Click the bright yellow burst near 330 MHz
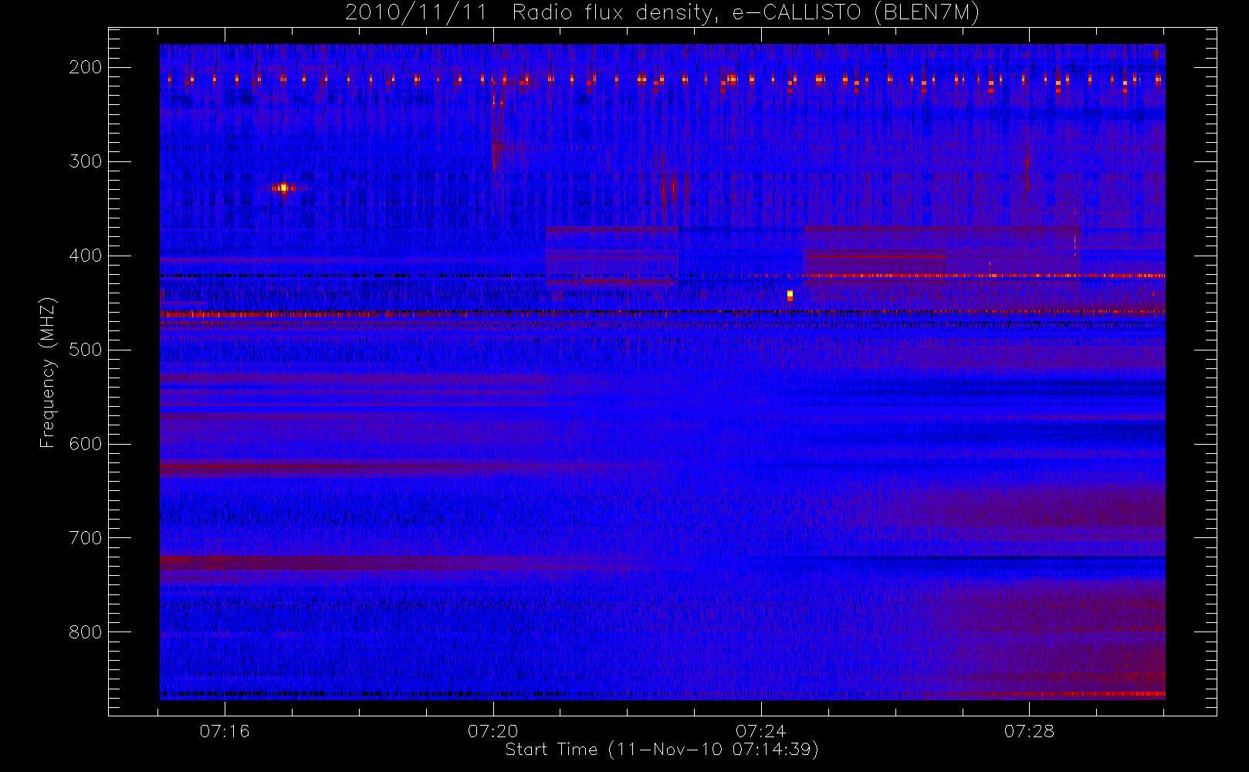 (283, 188)
